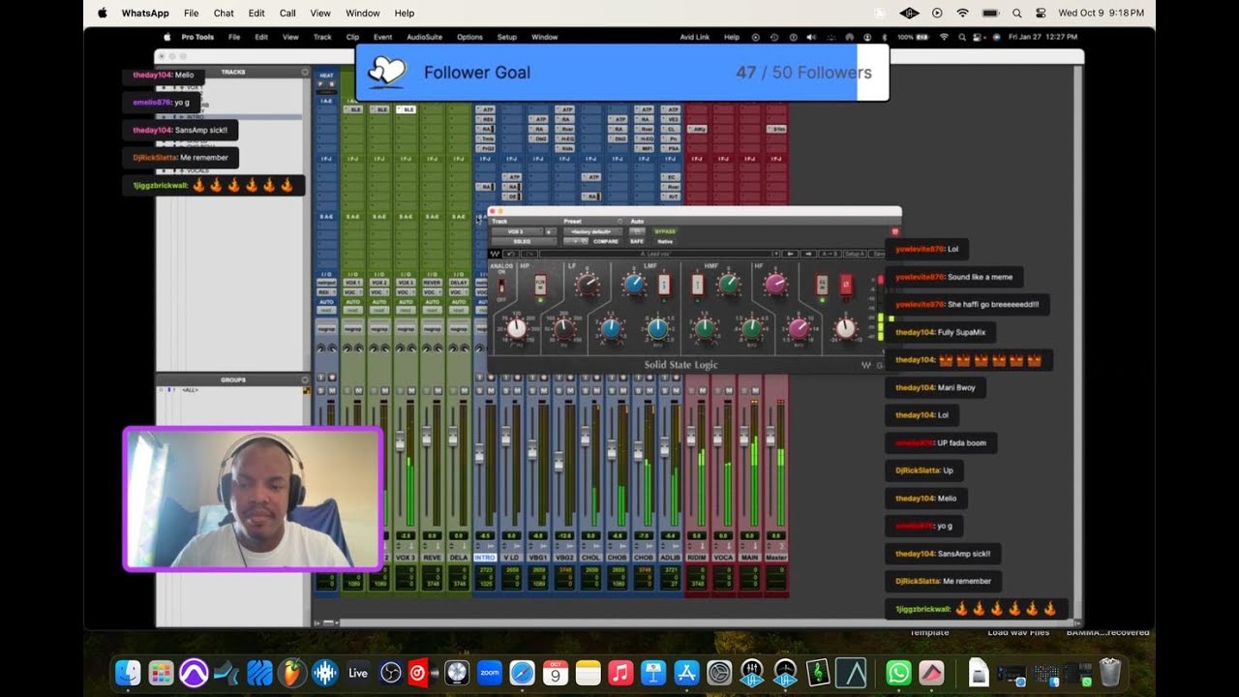This screenshot has width=1239, height=697.
Task: Click the Follower Goal progress bar
Action: (x=622, y=73)
